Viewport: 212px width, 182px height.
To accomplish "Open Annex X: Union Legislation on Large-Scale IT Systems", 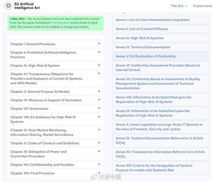I will (159, 127).
